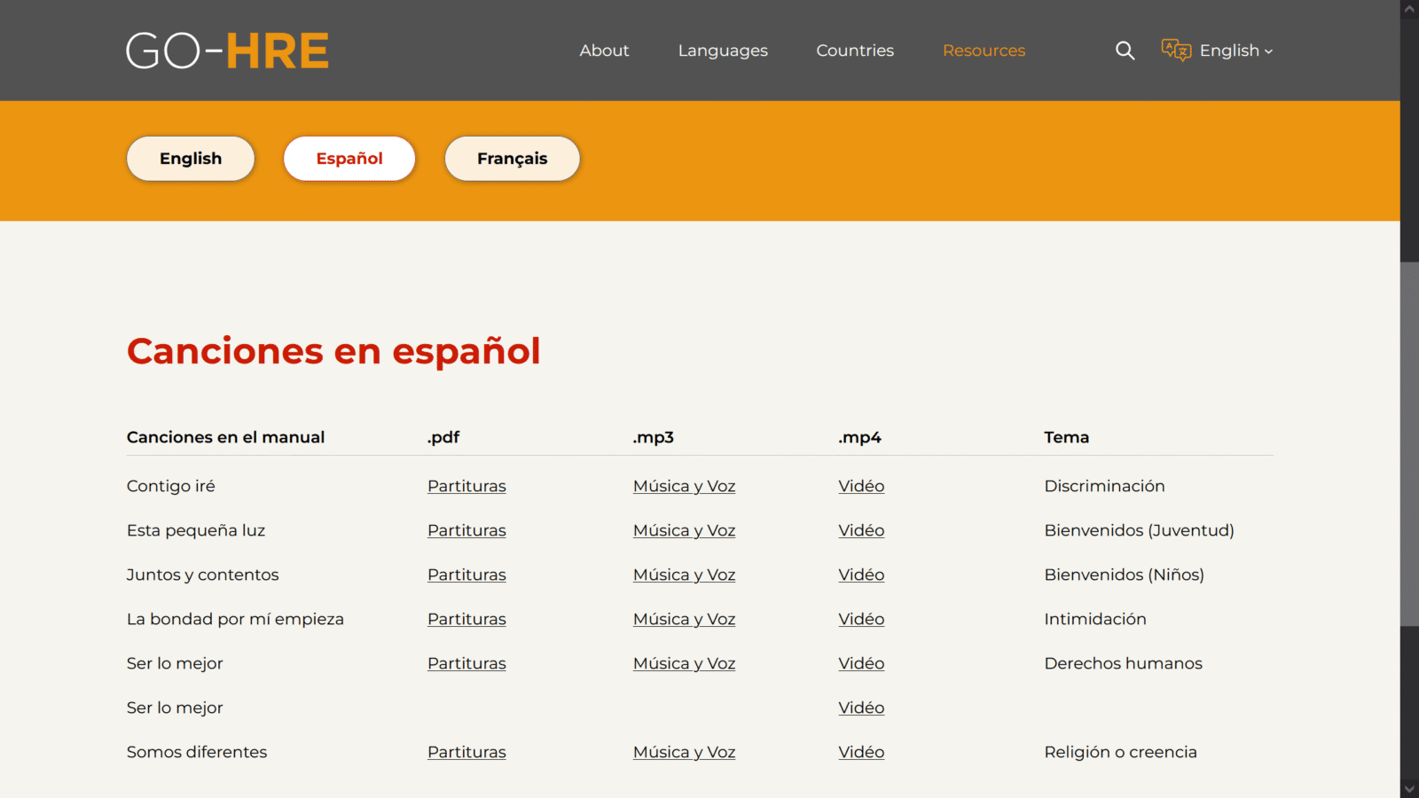Click the scrollbar down arrow

click(1409, 788)
